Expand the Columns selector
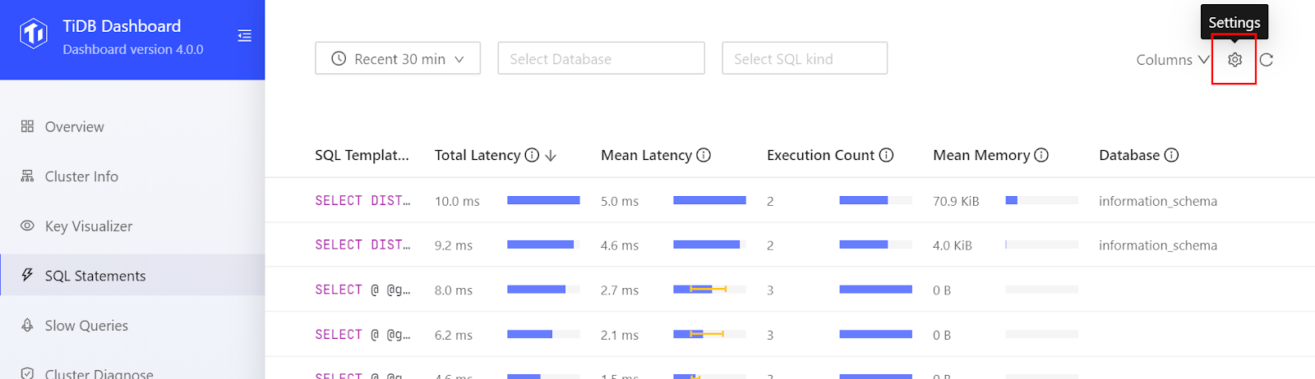Image resolution: width=1315 pixels, height=379 pixels. point(1172,60)
